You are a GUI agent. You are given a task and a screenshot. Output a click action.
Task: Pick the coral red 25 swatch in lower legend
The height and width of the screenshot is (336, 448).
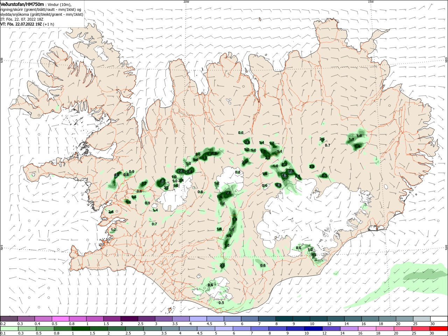(420, 329)
